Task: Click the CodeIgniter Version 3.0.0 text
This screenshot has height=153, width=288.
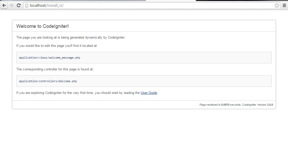Action: coord(257,105)
